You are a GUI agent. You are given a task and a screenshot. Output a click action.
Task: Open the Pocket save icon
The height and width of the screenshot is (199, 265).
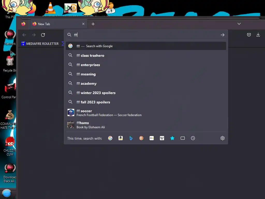click(249, 35)
